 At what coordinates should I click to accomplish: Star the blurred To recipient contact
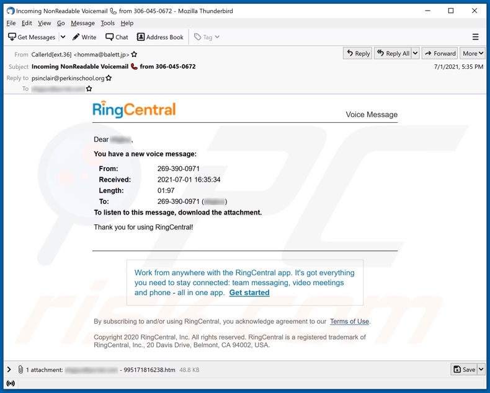point(89,89)
